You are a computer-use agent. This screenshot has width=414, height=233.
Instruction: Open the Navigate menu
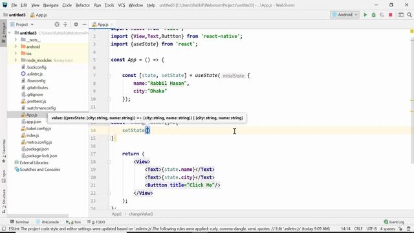click(50, 5)
